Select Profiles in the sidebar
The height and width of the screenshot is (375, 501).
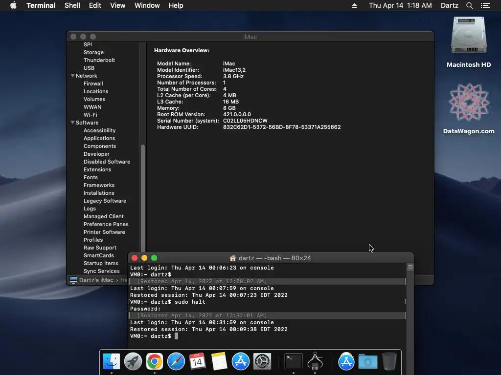(x=93, y=240)
